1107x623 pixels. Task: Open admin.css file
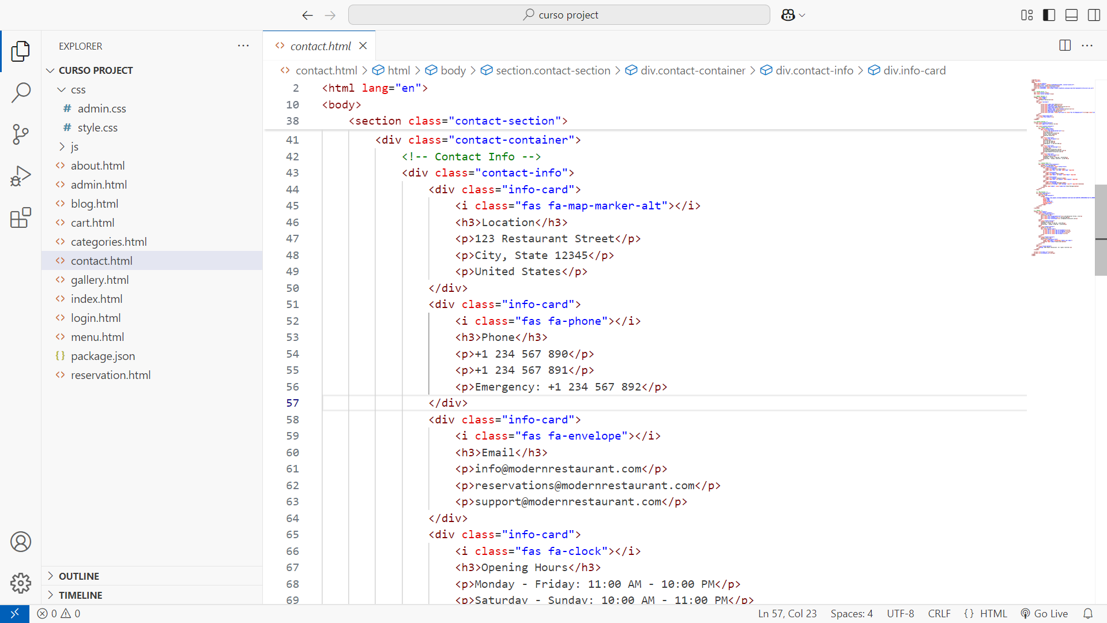coord(152,108)
